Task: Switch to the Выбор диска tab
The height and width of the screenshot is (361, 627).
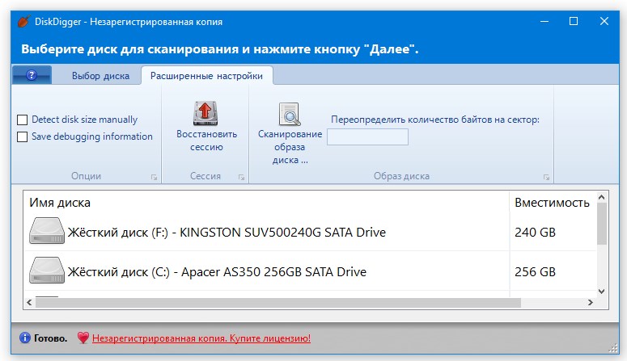Action: [x=100, y=77]
